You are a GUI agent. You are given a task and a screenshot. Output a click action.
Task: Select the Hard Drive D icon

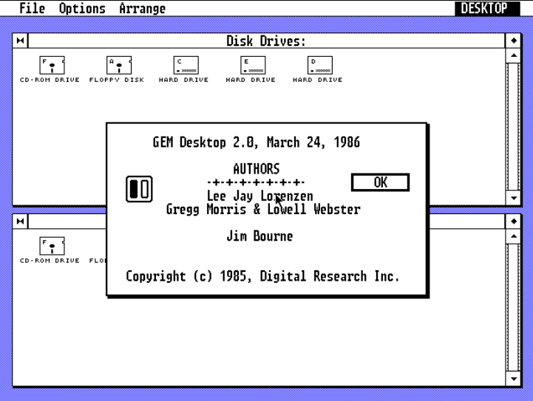click(319, 66)
